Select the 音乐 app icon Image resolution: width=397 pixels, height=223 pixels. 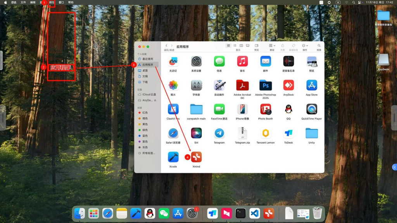[242, 61]
